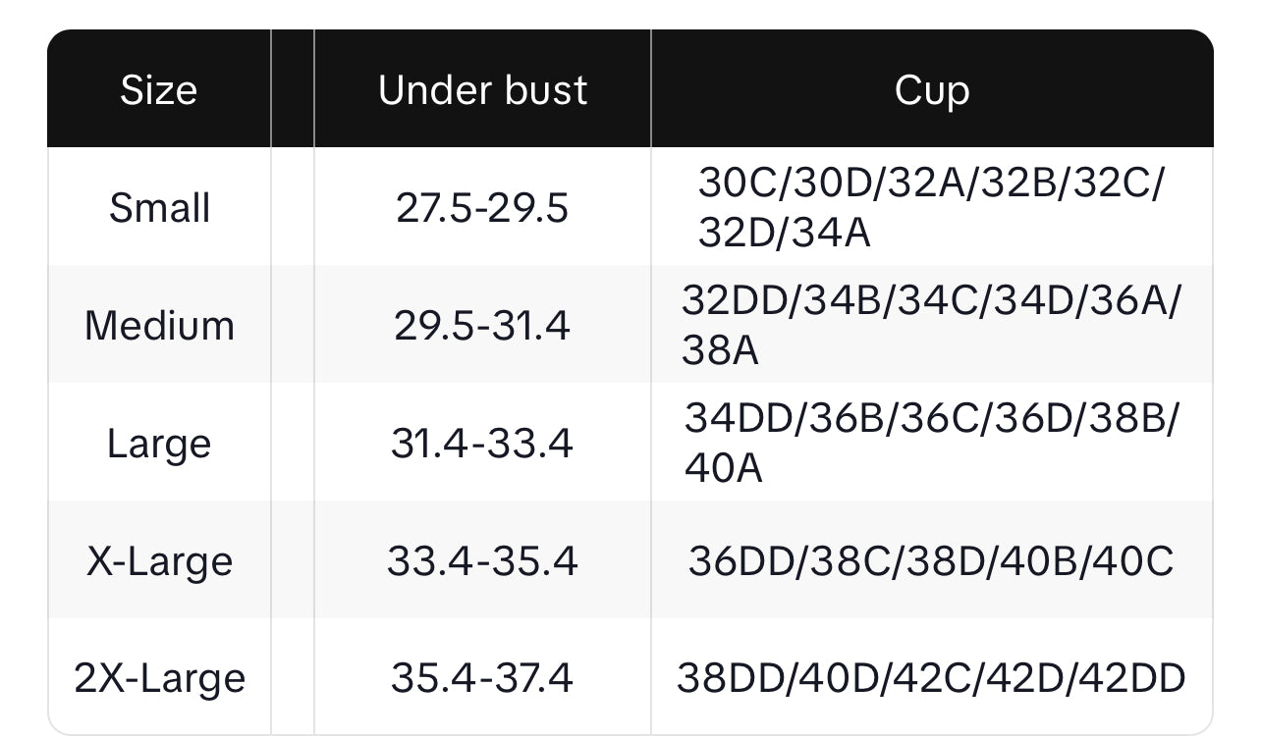Click the 27.5-29.5 under bust value
Viewport: 1261px width, 738px height.
tap(482, 208)
